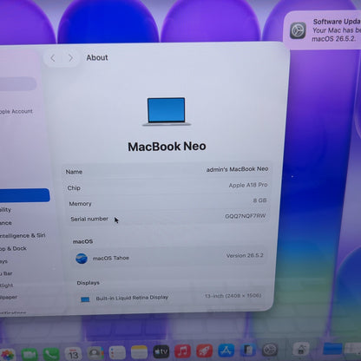Image resolution: width=361 pixels, height=361 pixels.
Task: Edit the computer name admin's MacBook Neo
Action: point(237,169)
